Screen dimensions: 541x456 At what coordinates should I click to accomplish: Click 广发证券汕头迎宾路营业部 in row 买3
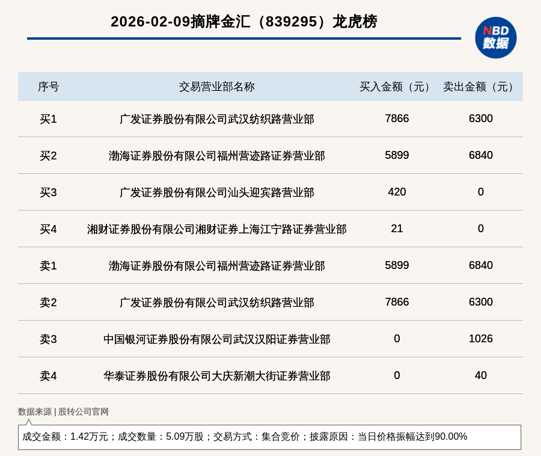pos(216,193)
